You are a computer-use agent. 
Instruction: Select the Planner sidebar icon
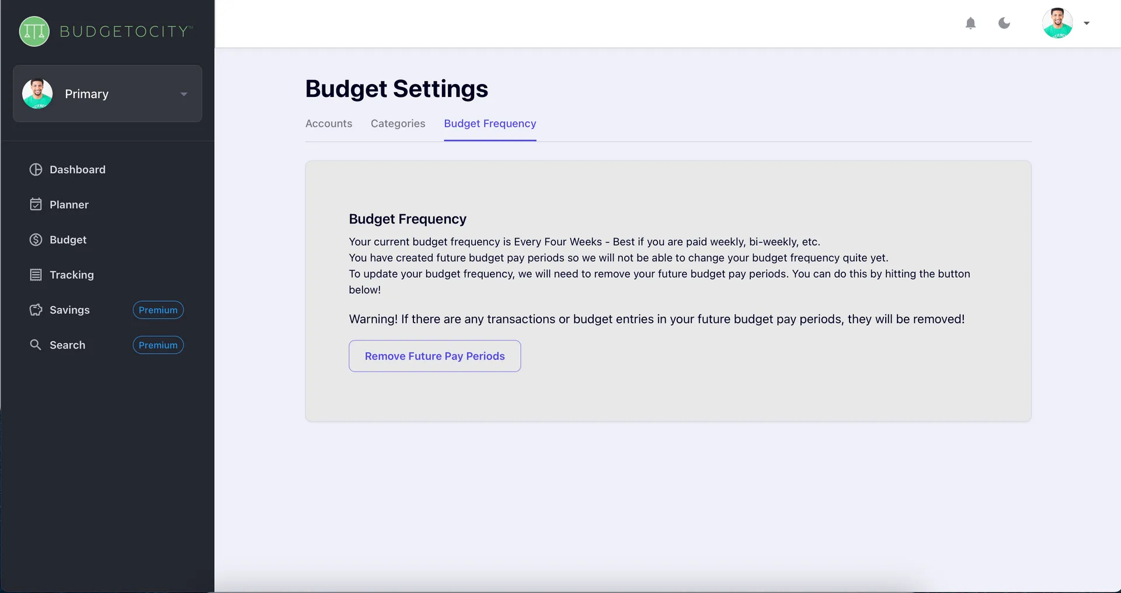(36, 204)
